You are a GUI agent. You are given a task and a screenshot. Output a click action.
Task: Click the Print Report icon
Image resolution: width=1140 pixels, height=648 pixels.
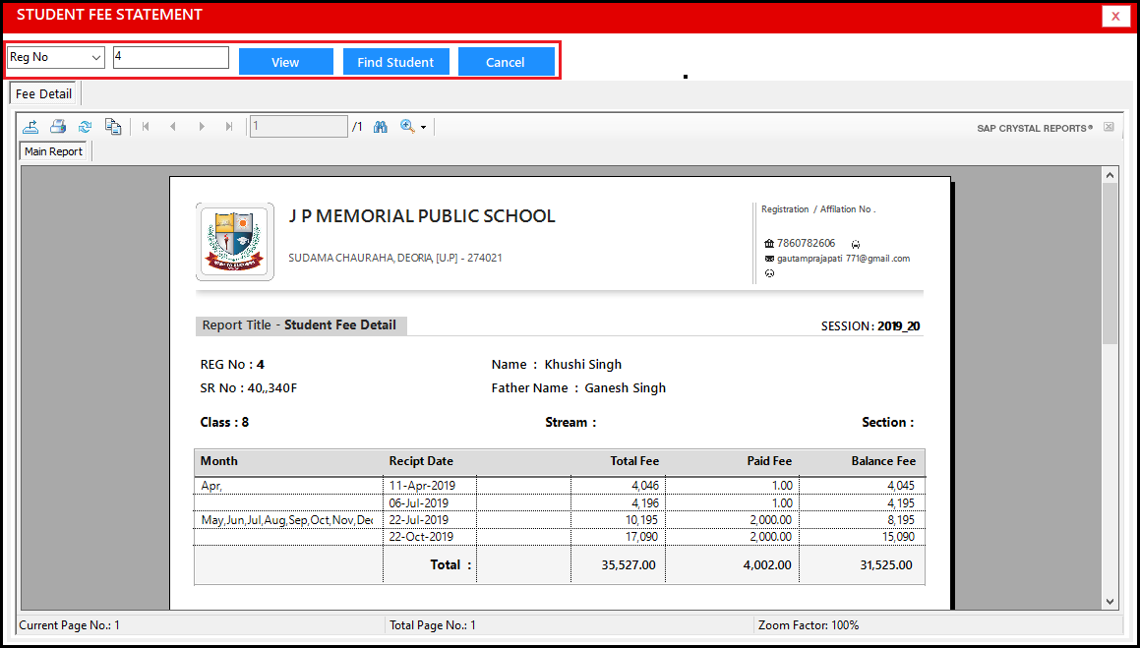point(58,127)
